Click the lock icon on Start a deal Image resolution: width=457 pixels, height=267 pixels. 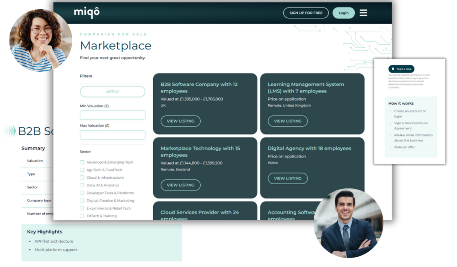393,69
